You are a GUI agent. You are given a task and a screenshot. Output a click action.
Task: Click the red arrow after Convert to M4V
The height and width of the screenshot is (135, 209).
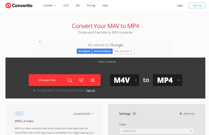(x=93, y=114)
